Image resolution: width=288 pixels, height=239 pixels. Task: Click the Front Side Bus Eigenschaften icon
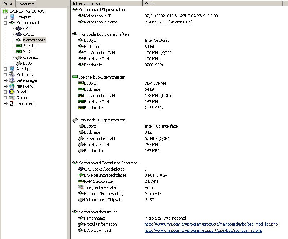(x=75, y=34)
